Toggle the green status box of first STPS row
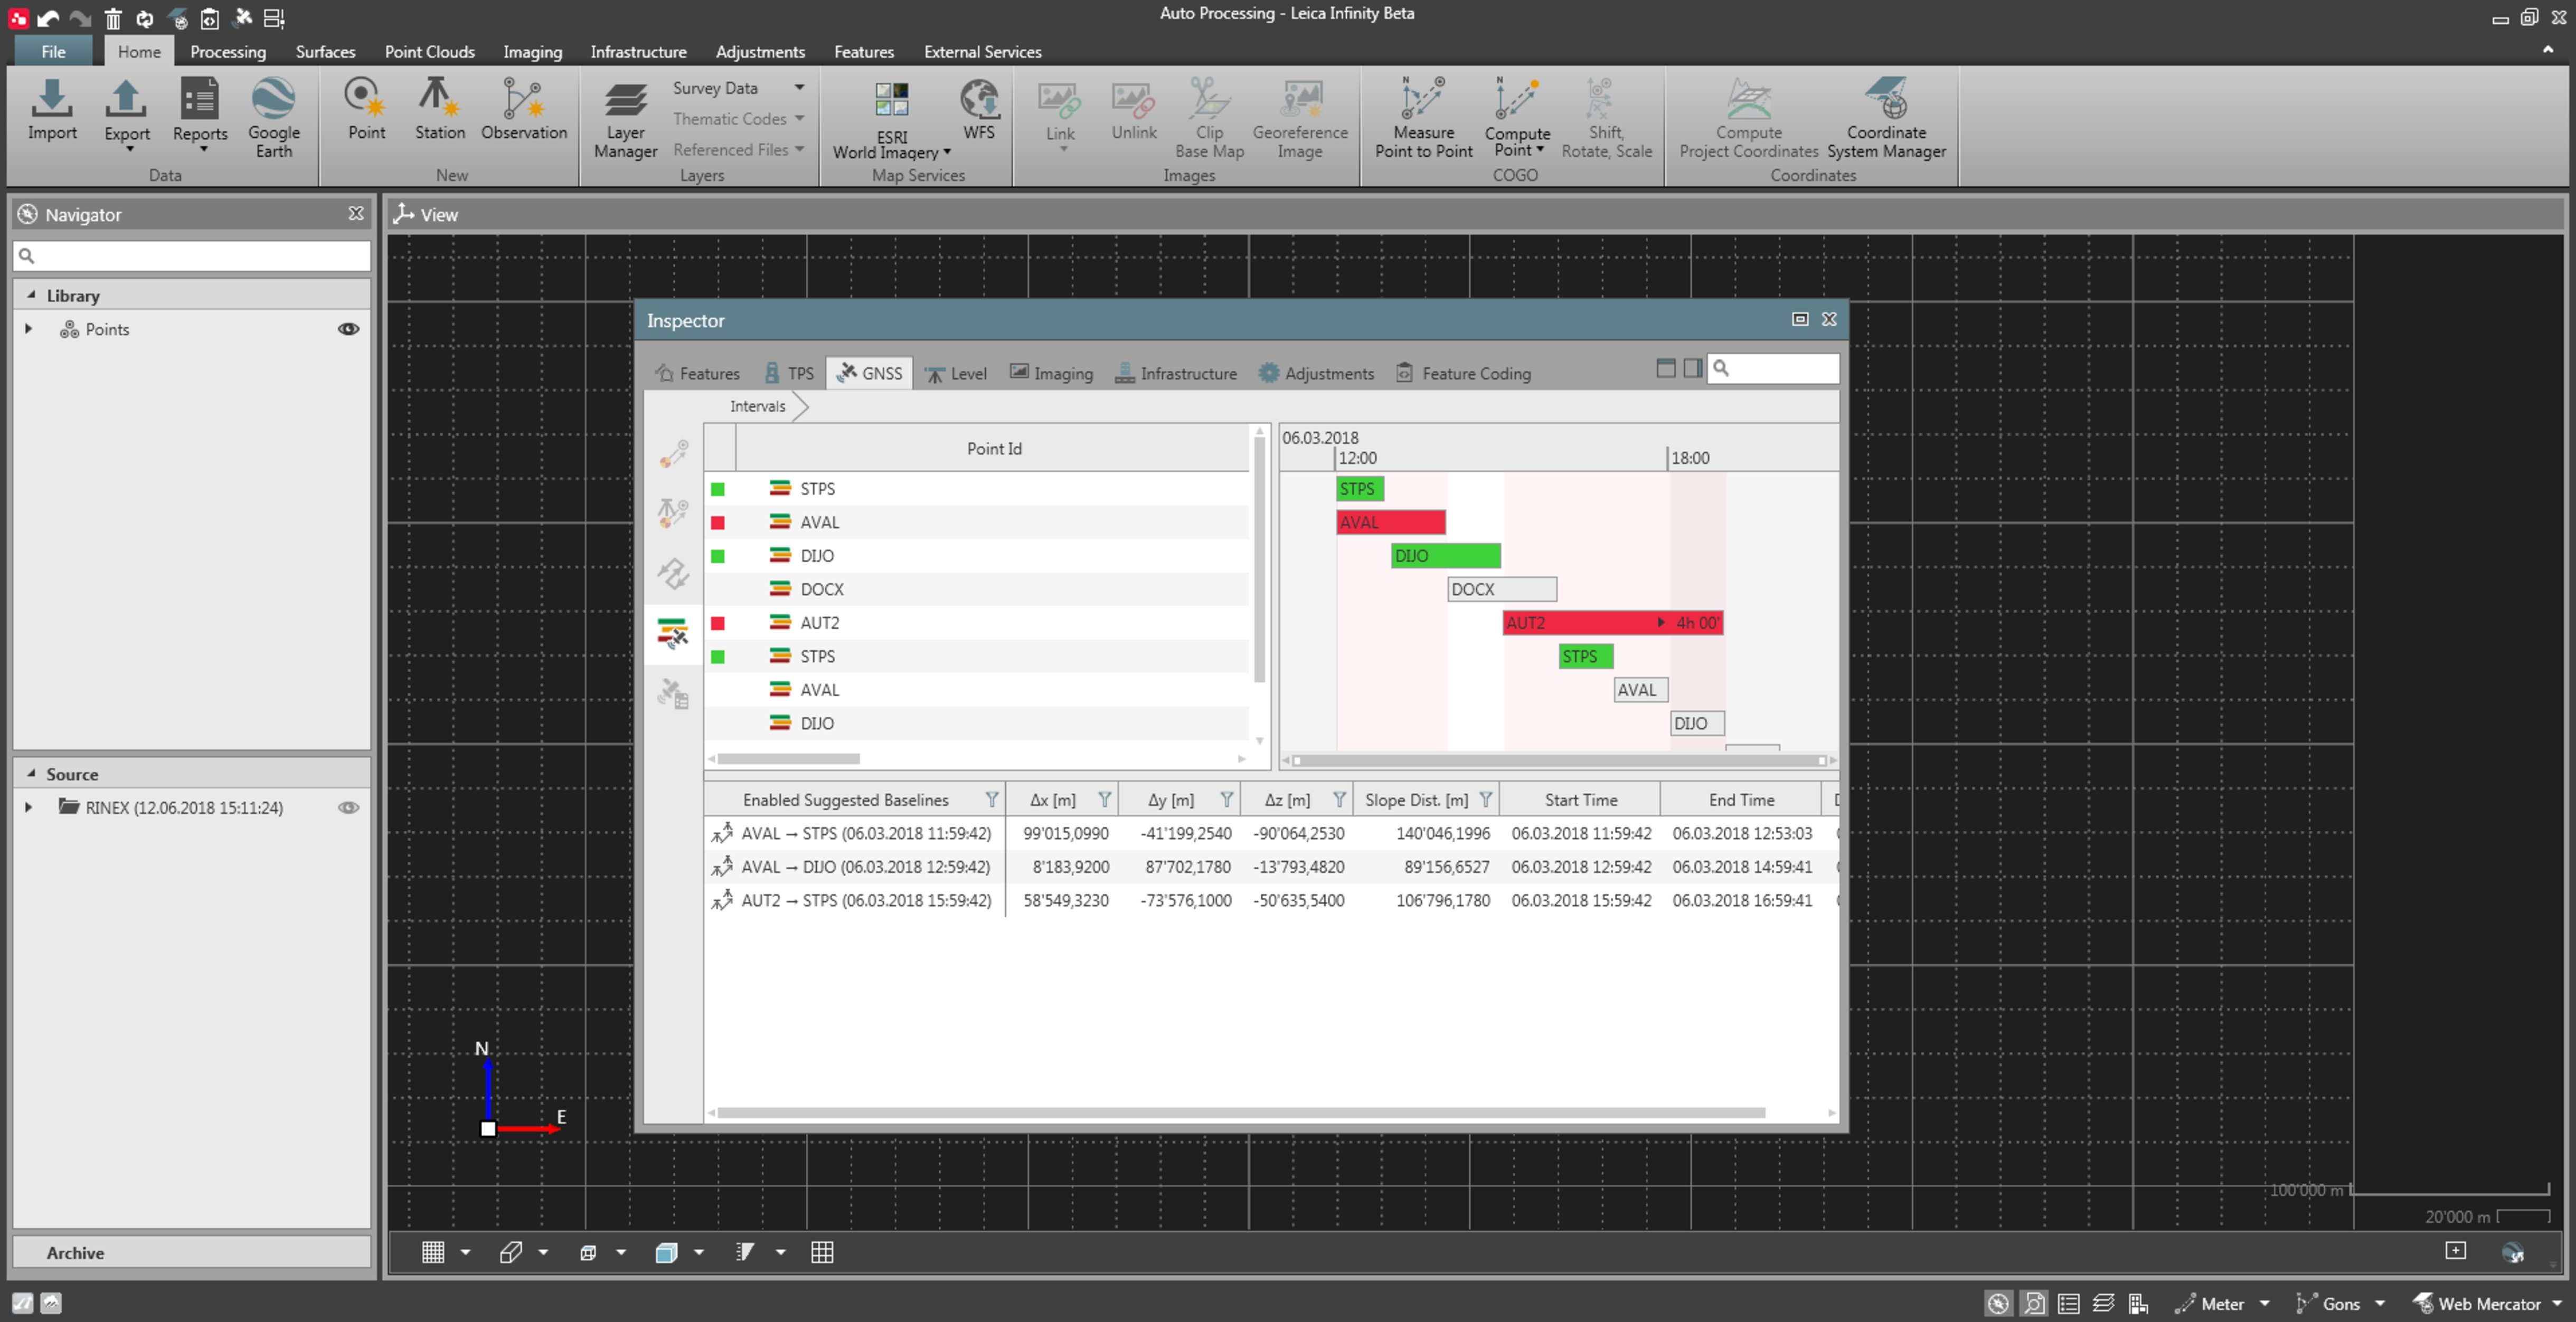Image resolution: width=2576 pixels, height=1322 pixels. pos(718,489)
